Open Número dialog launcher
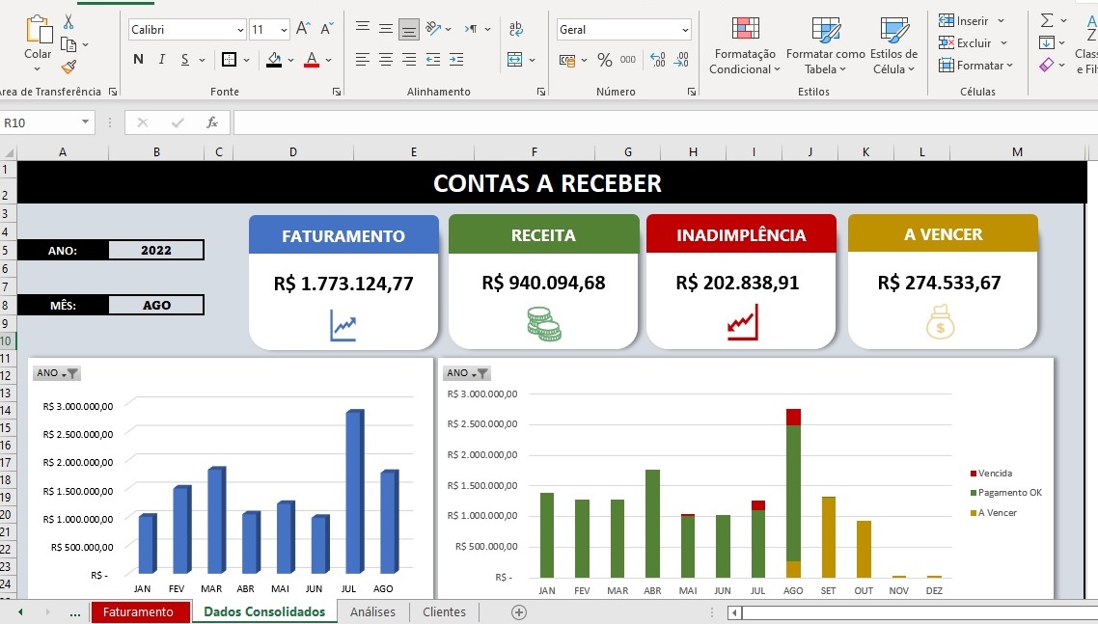Image resolution: width=1098 pixels, height=624 pixels. [692, 92]
